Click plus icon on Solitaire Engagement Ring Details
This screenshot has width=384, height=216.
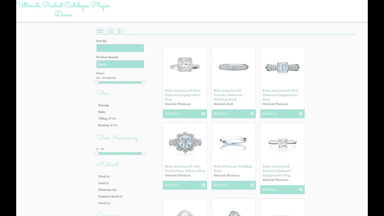(301, 190)
